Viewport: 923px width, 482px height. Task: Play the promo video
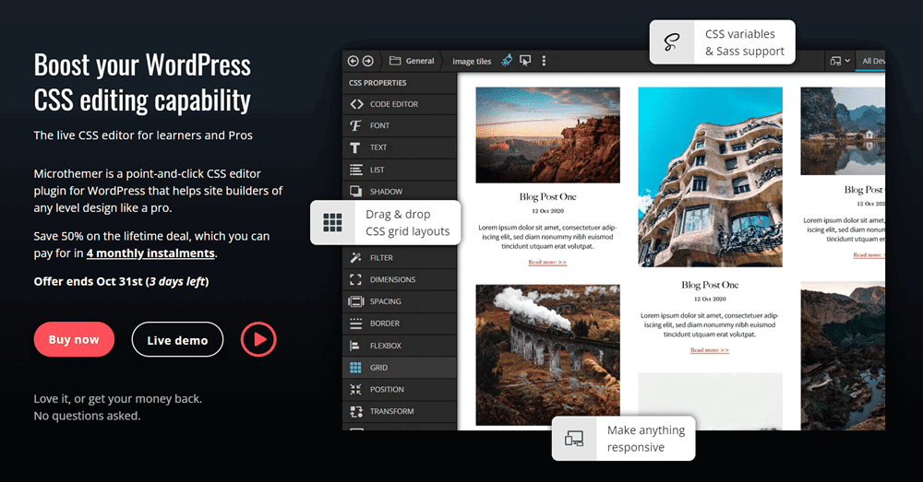click(x=258, y=339)
